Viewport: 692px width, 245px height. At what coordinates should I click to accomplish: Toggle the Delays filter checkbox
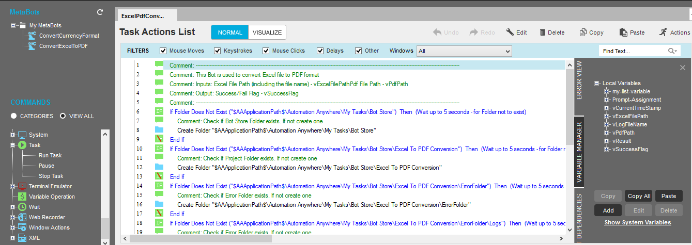click(x=320, y=51)
